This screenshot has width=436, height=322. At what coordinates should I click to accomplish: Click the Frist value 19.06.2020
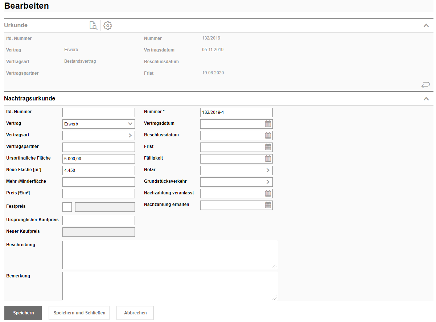pyautogui.click(x=213, y=73)
